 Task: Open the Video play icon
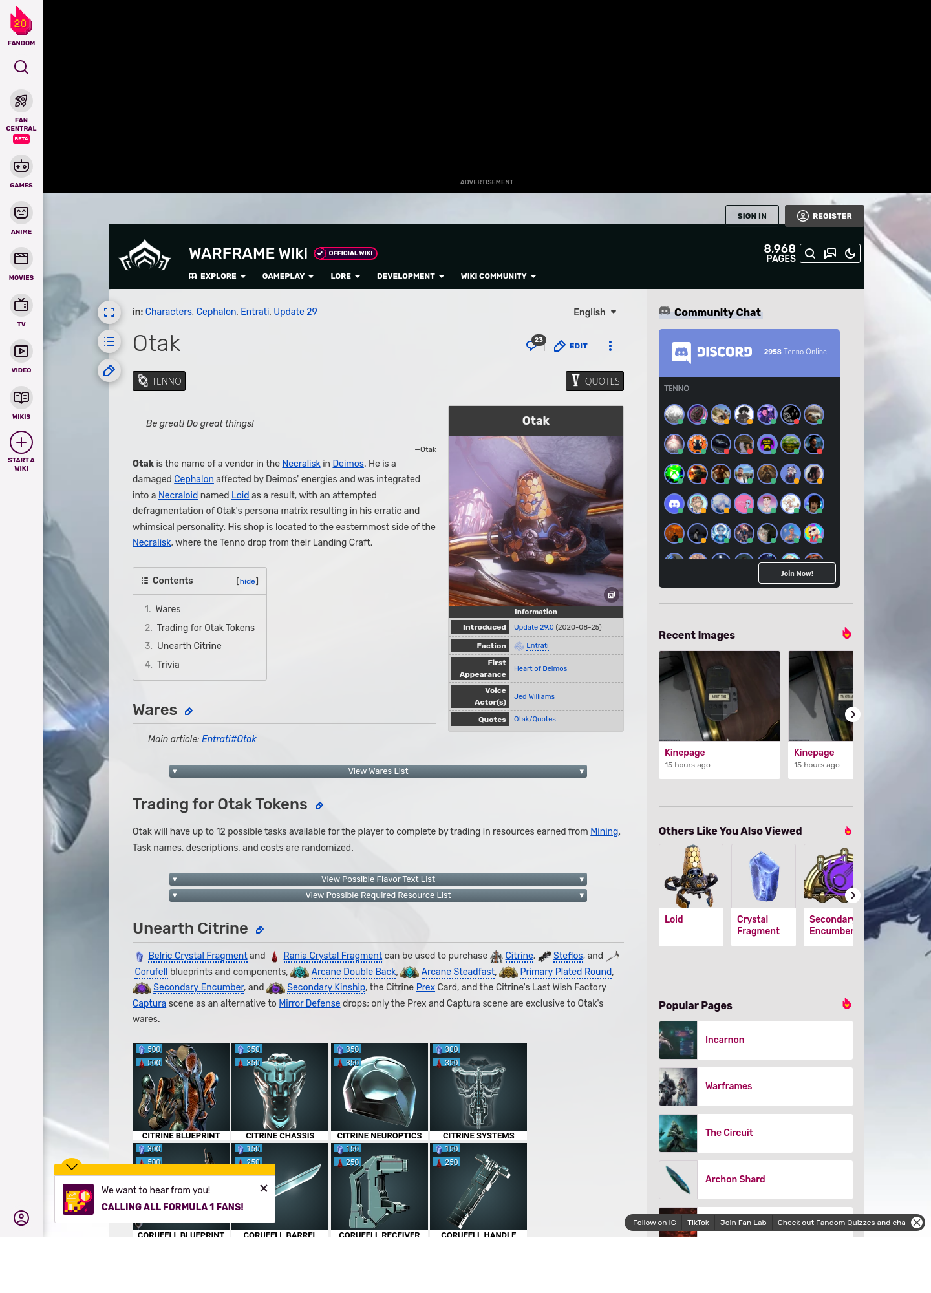pos(21,351)
